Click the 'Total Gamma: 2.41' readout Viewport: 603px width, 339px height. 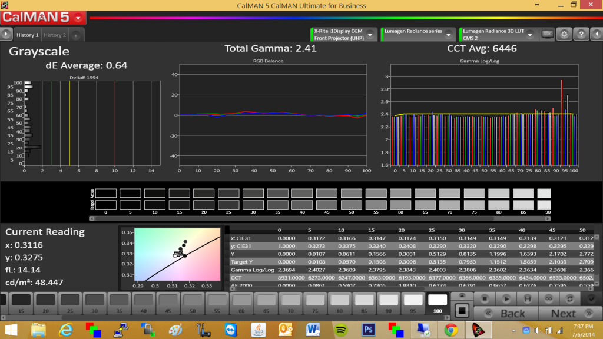click(x=270, y=48)
